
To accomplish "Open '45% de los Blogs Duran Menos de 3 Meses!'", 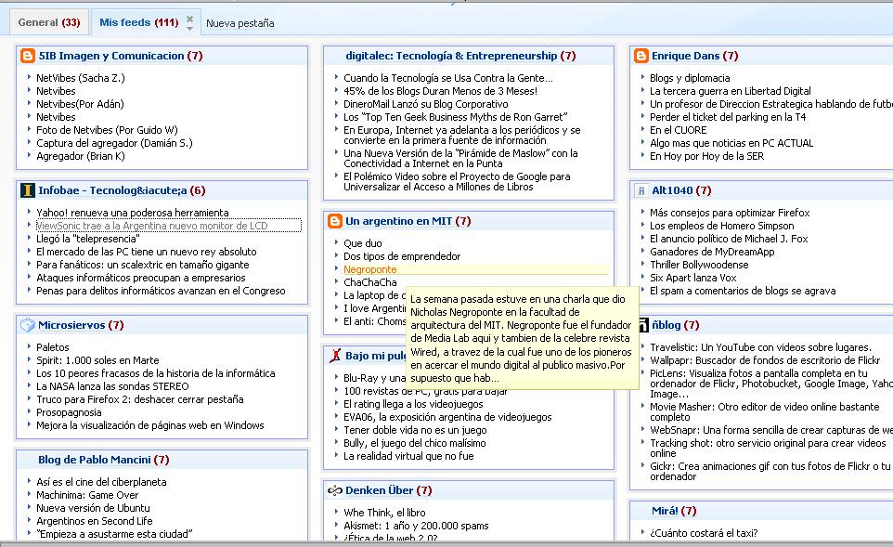I will click(x=440, y=91).
